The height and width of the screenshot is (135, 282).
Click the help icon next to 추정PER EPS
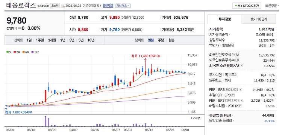click(x=233, y=95)
